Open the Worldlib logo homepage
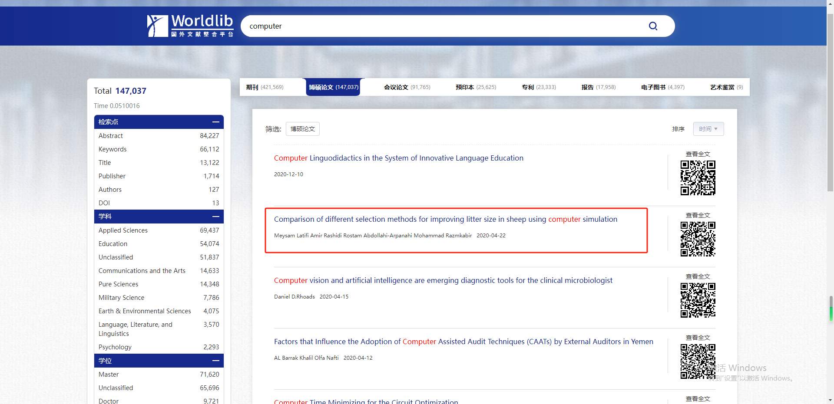This screenshot has height=404, width=834. pos(190,26)
